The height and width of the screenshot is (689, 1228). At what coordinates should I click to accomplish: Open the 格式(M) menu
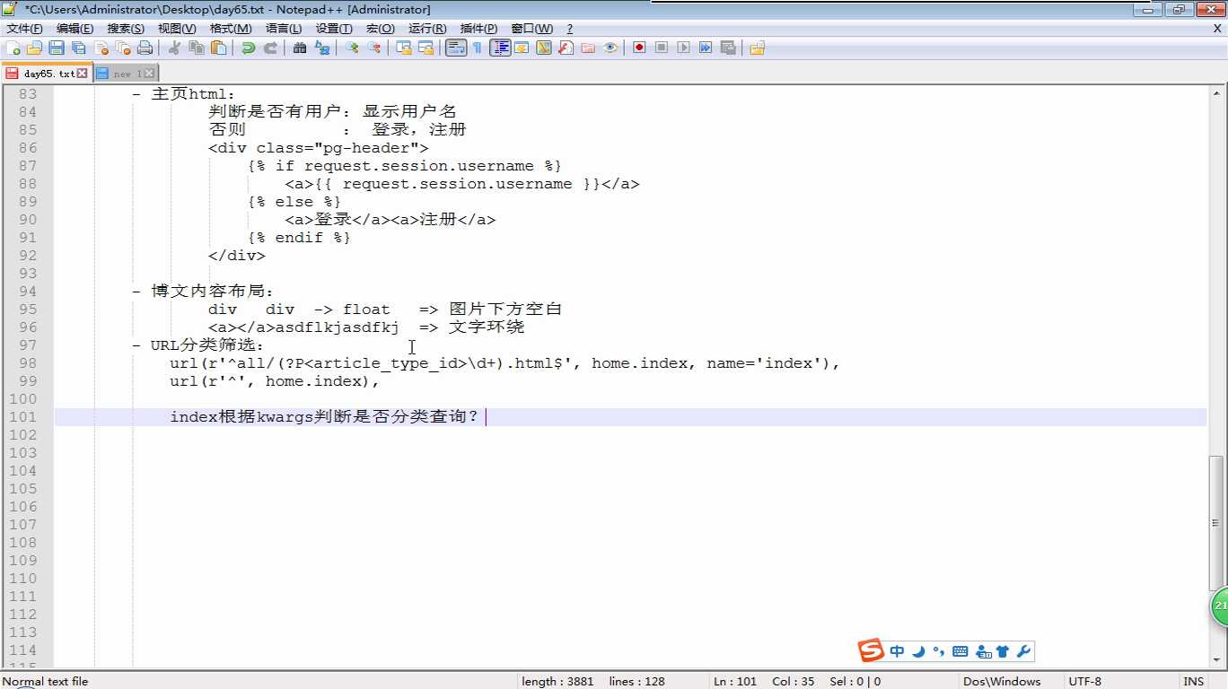click(231, 29)
